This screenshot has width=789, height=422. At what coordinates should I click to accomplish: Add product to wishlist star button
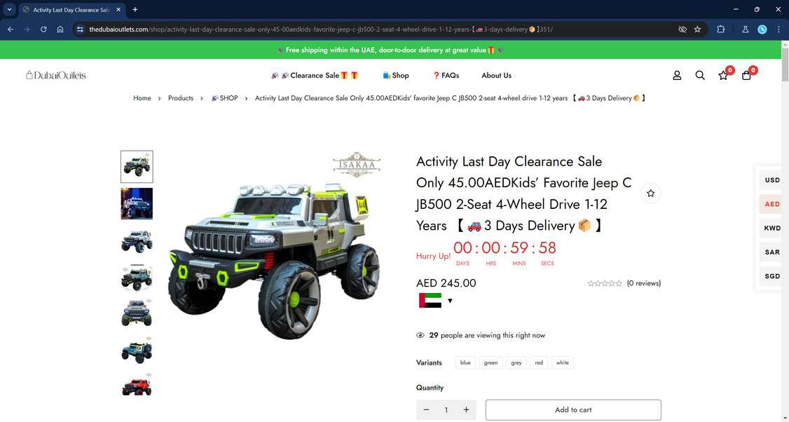coord(651,193)
